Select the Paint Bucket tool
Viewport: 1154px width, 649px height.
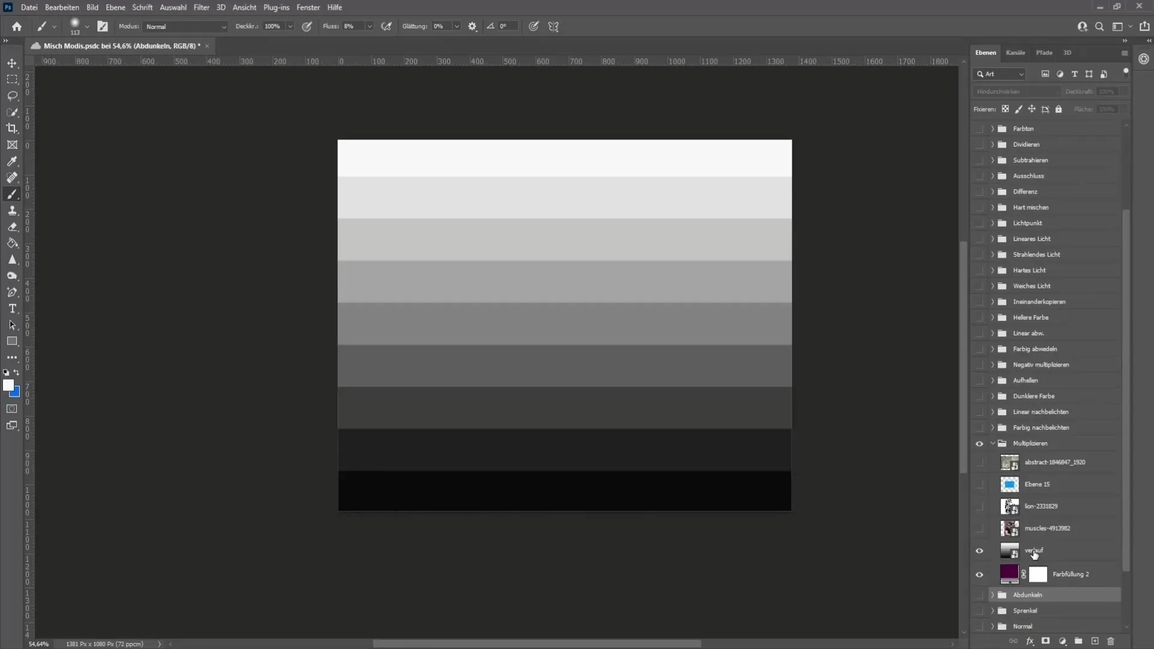point(12,243)
